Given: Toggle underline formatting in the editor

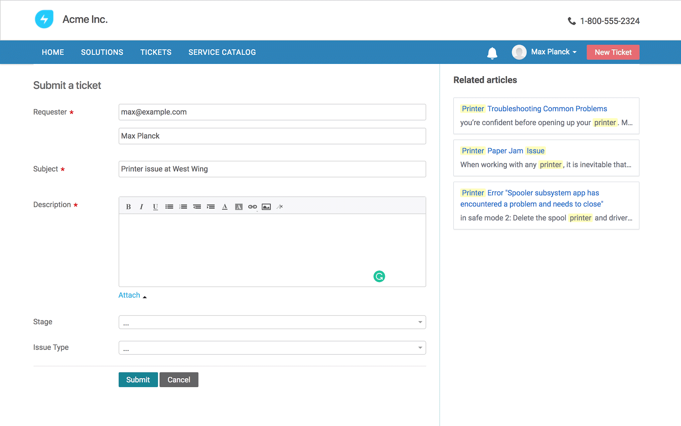Looking at the screenshot, I should [155, 207].
